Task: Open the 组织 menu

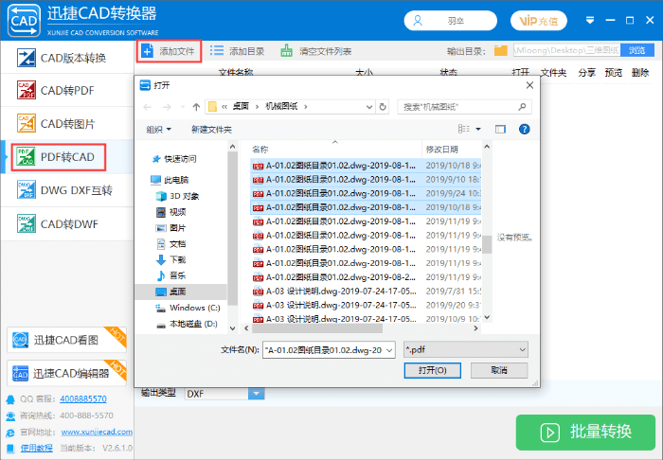Action: [158, 130]
